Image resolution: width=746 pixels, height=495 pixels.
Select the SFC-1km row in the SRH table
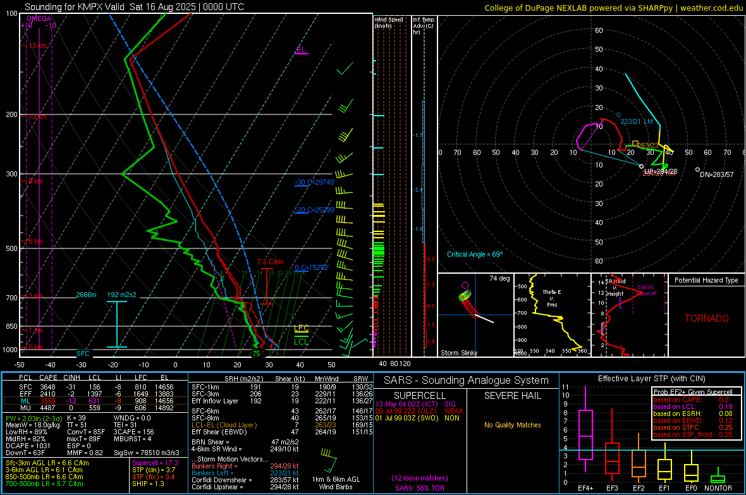tap(282, 387)
